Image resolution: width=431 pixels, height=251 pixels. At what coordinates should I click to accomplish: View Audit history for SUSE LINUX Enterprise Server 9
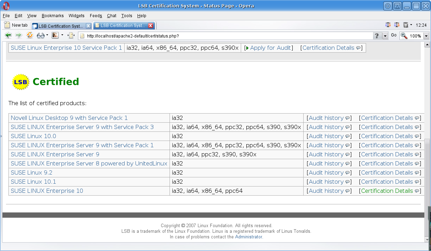pos(326,155)
